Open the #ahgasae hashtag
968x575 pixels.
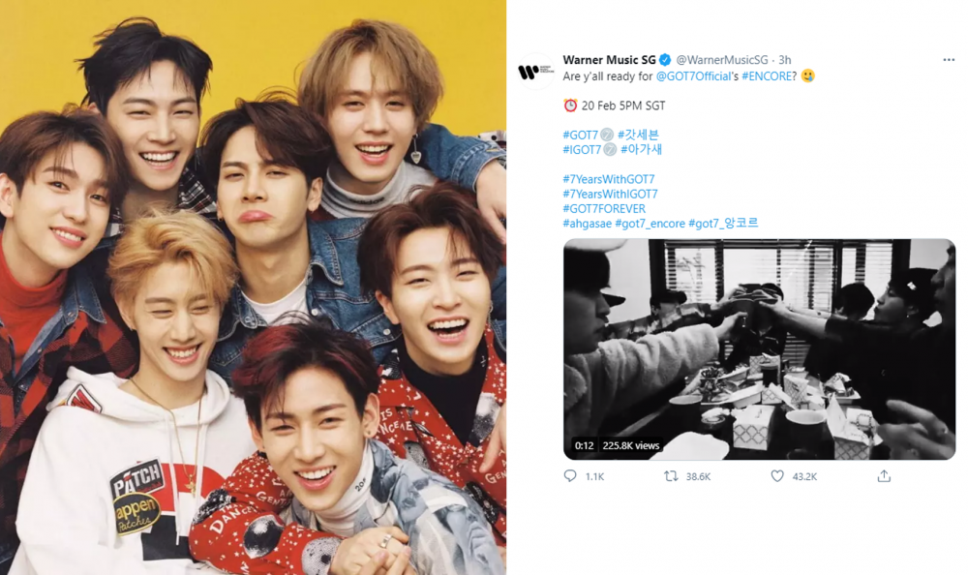click(588, 224)
